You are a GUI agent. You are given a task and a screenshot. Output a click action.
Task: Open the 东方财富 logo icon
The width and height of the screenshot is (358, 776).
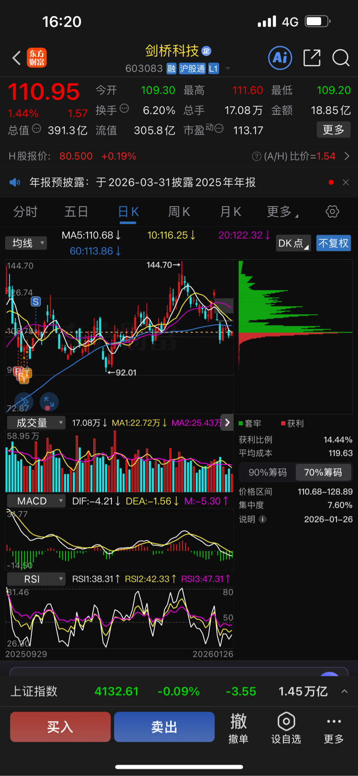point(37,58)
